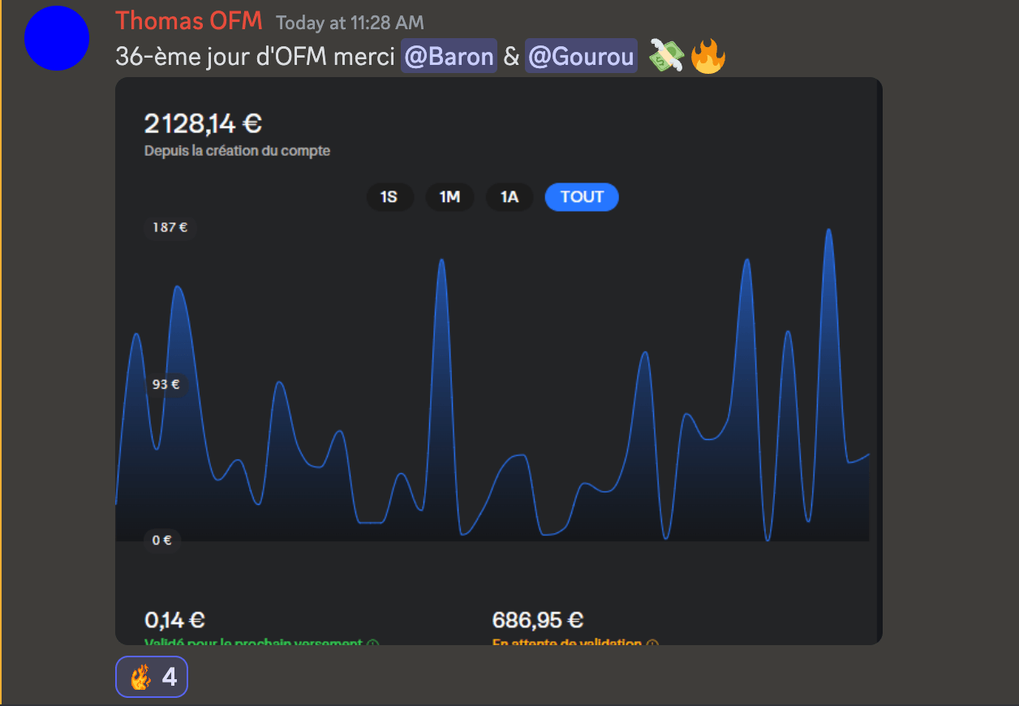Viewport: 1019px width, 706px height.
Task: Select the 1M time range
Action: point(449,197)
